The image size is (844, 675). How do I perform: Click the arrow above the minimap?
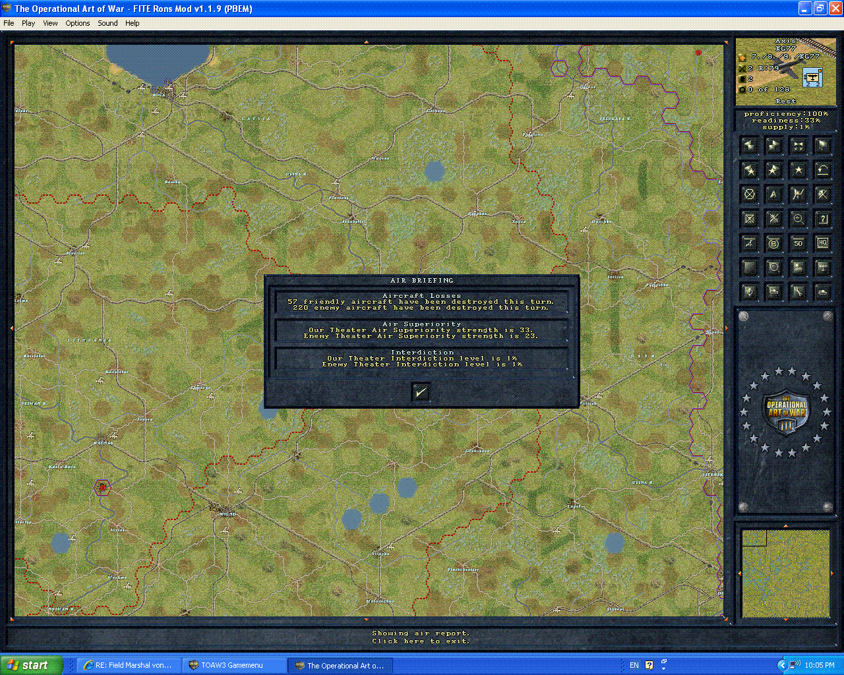click(x=785, y=526)
